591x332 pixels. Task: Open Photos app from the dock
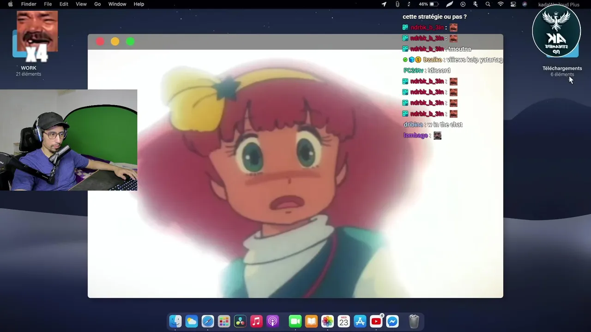pos(327,321)
